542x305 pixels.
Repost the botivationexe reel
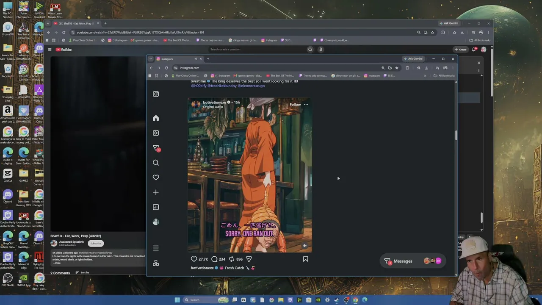click(232, 259)
